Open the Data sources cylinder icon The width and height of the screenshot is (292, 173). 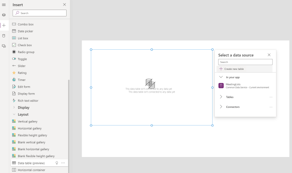(4, 36)
